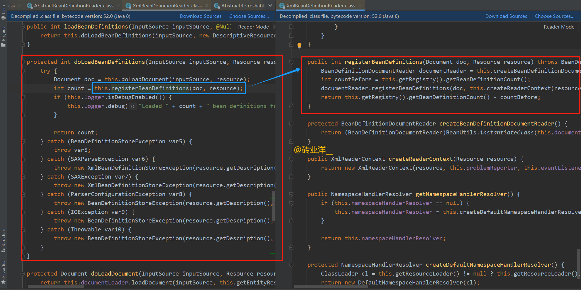Collapse the doLoadBeanDefinitions method fold marker
581x290 pixels.
pyautogui.click(x=22, y=62)
